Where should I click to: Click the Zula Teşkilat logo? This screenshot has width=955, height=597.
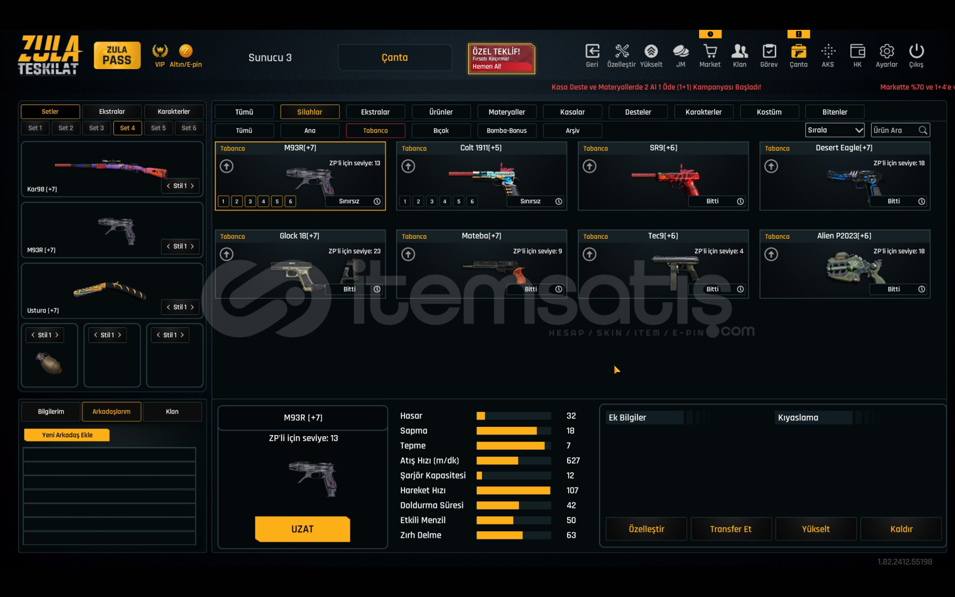[49, 55]
